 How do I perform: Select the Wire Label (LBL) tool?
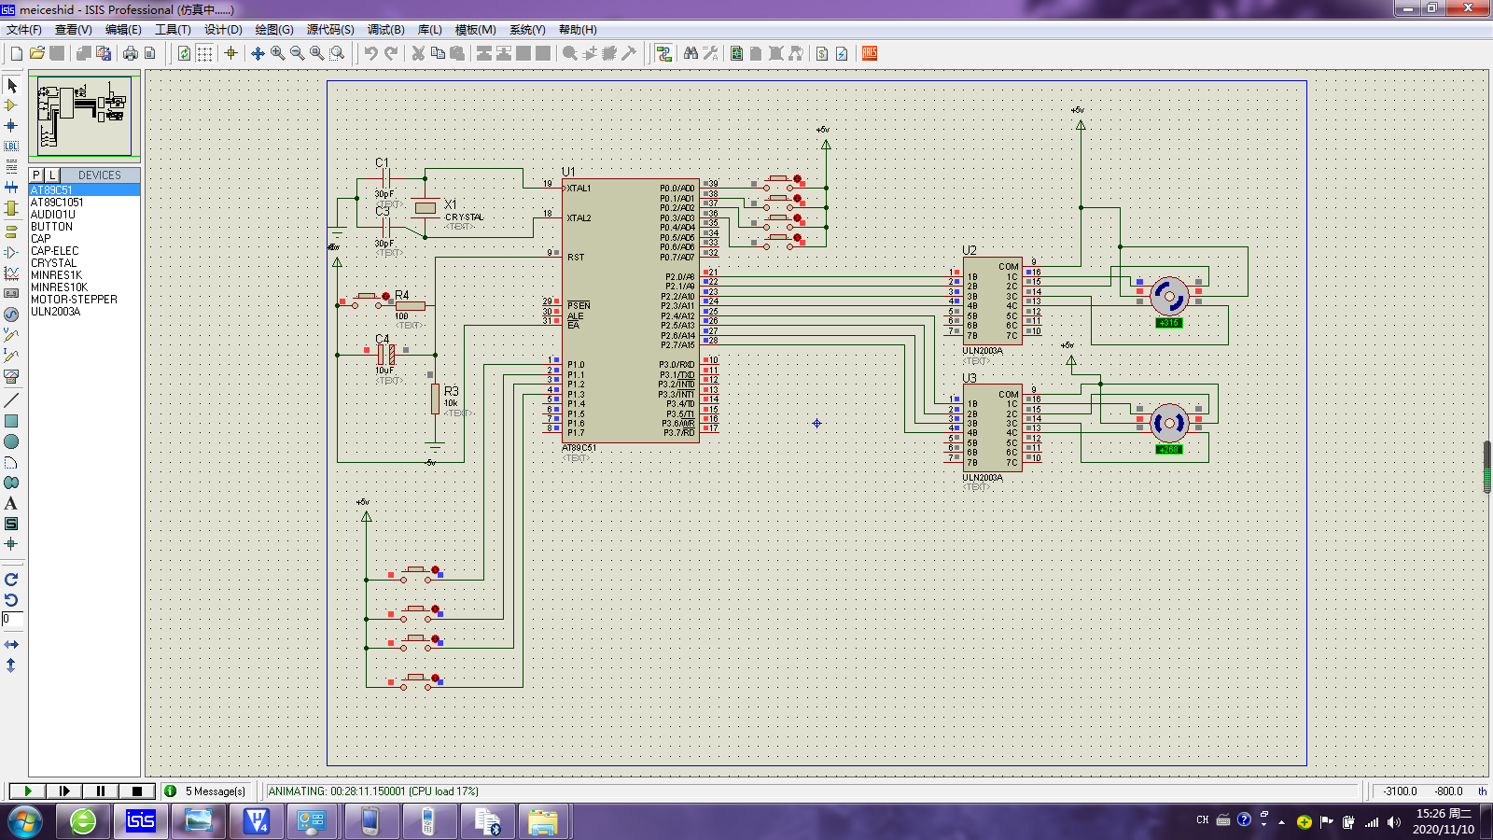pos(11,147)
